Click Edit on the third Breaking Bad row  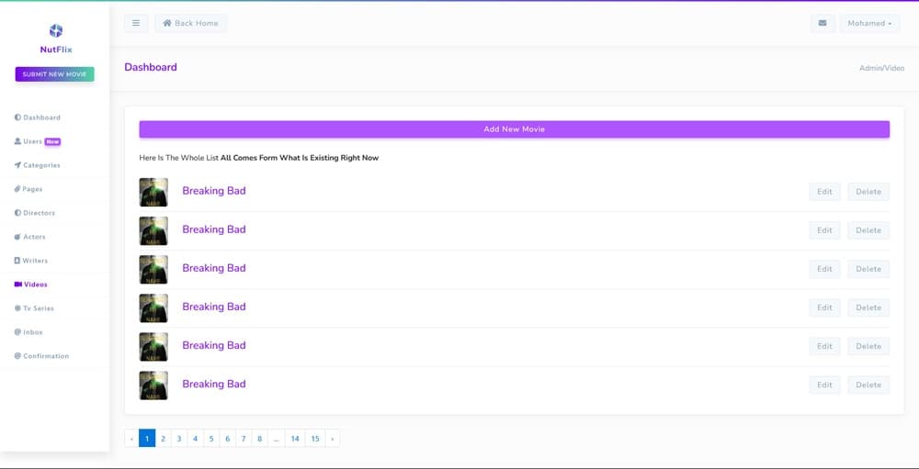coord(824,269)
